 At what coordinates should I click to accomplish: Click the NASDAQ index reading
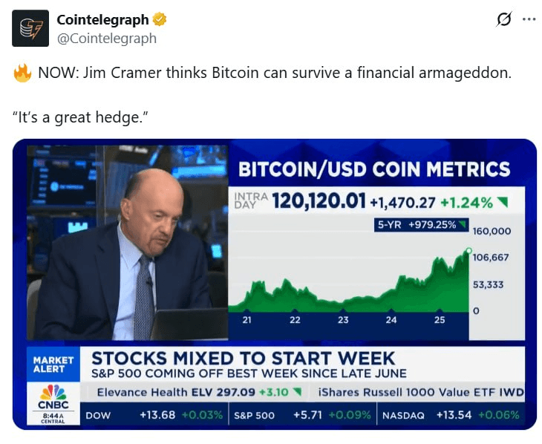[451, 415]
